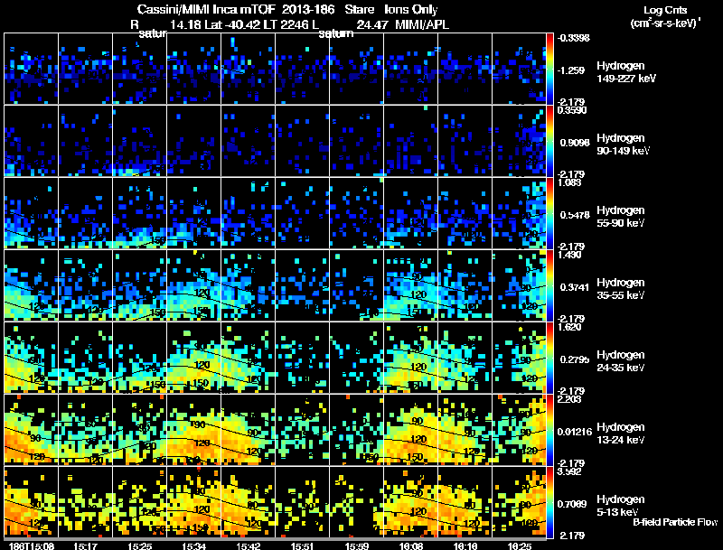This screenshot has height=550, width=723.
Task: Click the 'Hydrogen 55-90 keV' row label
Action: [621, 217]
